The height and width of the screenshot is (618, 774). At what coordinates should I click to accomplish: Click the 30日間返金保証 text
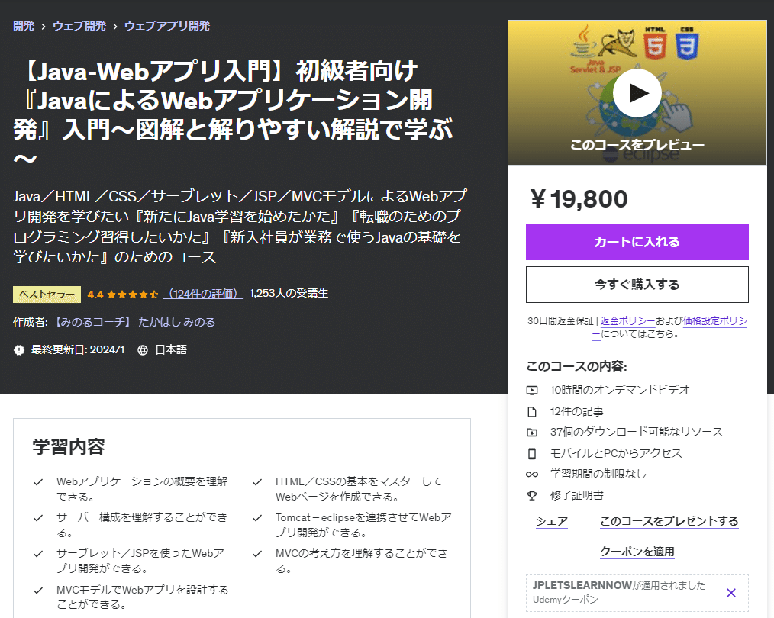tap(560, 320)
